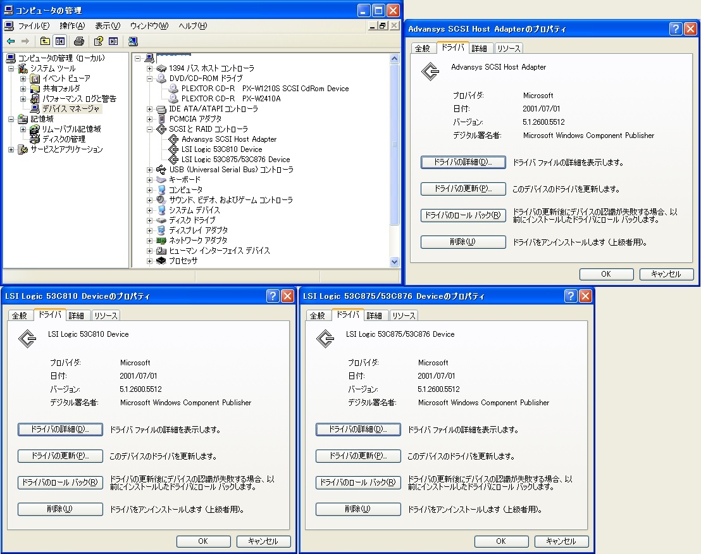Open the ウィンドウ(W) menu
701x554 pixels.
coord(149,26)
